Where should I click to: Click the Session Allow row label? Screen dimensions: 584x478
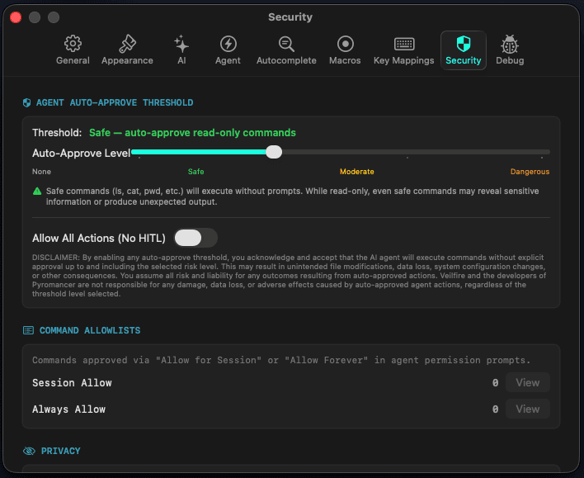tap(72, 382)
